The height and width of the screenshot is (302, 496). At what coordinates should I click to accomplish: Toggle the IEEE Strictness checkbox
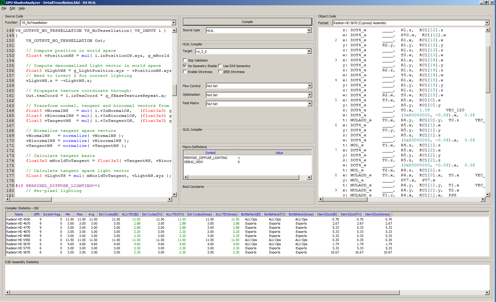[220, 72]
